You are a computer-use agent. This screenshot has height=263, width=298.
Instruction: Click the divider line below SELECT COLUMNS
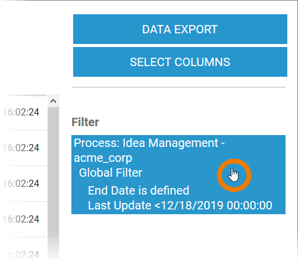pos(178,87)
